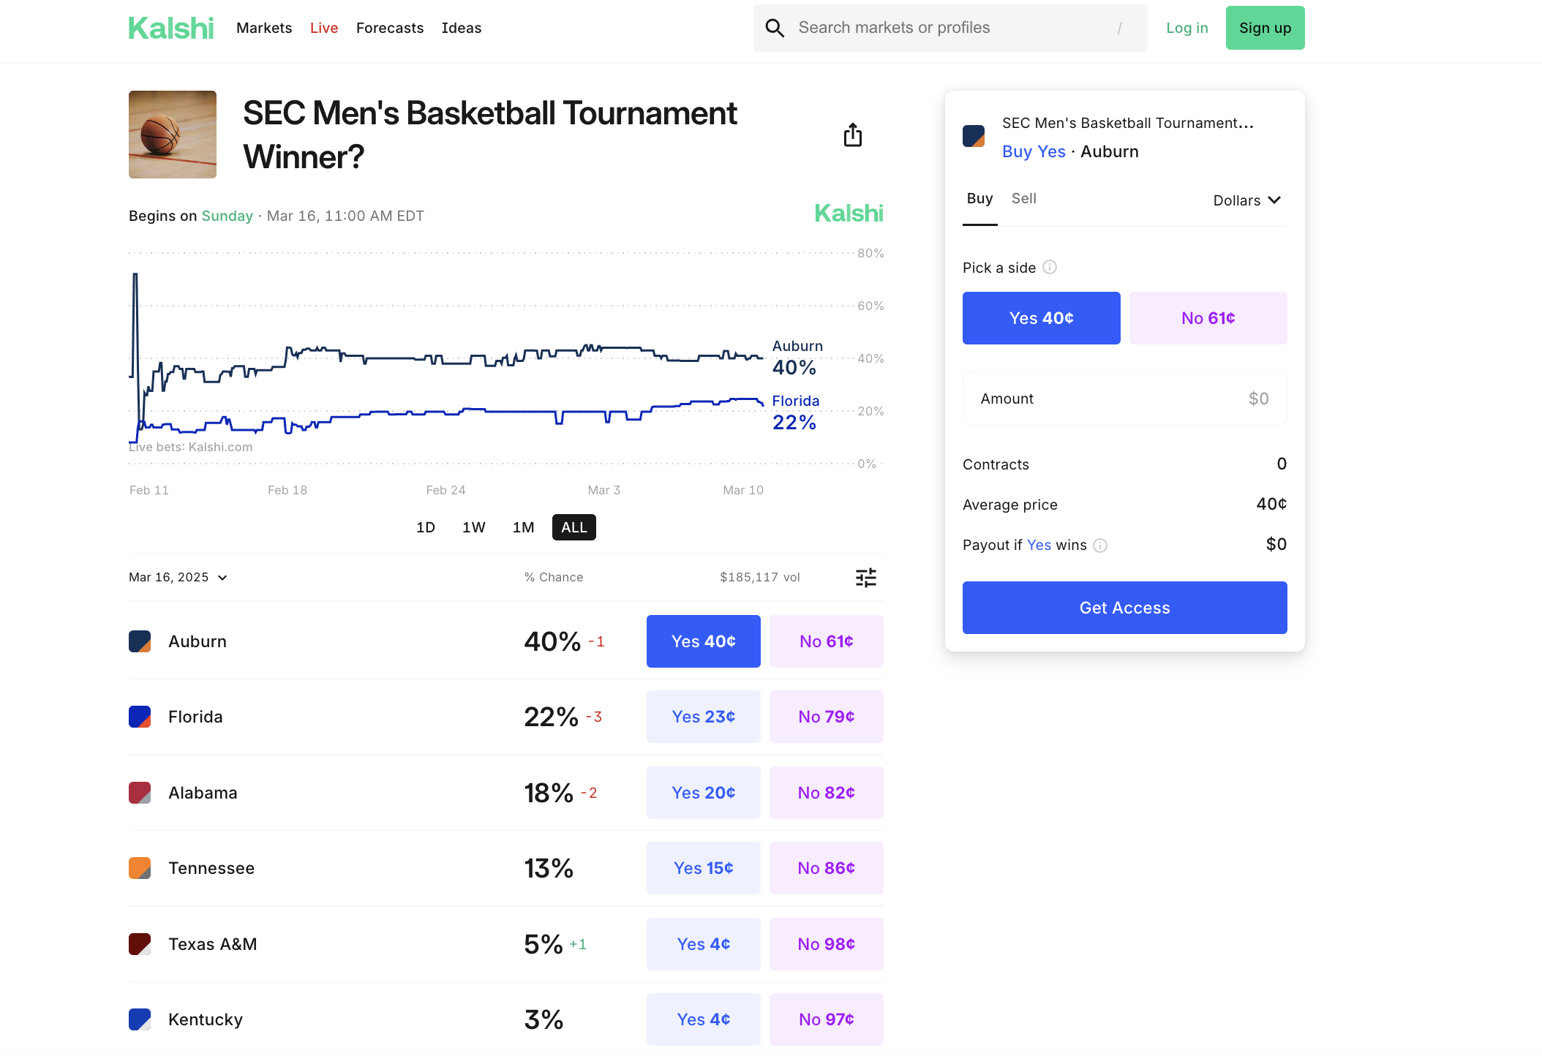Click the Get Access button
This screenshot has height=1056, width=1542.
click(x=1125, y=608)
